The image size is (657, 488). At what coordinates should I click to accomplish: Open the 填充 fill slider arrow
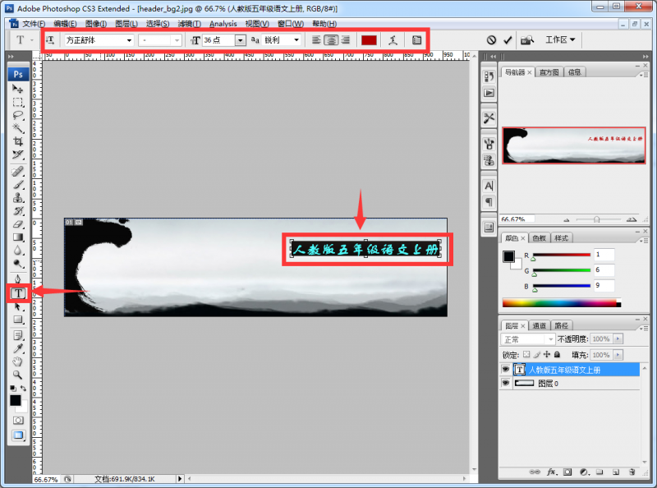click(x=618, y=355)
